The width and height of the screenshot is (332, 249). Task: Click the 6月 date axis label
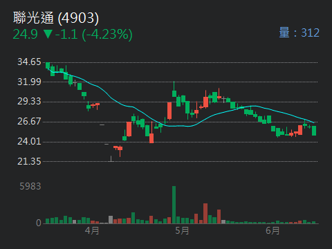coord(273,230)
